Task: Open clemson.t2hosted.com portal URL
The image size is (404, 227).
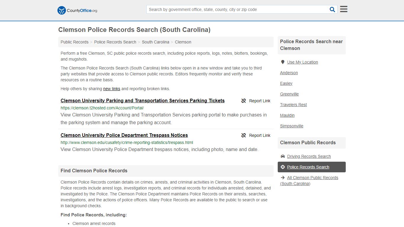Action: [x=102, y=108]
